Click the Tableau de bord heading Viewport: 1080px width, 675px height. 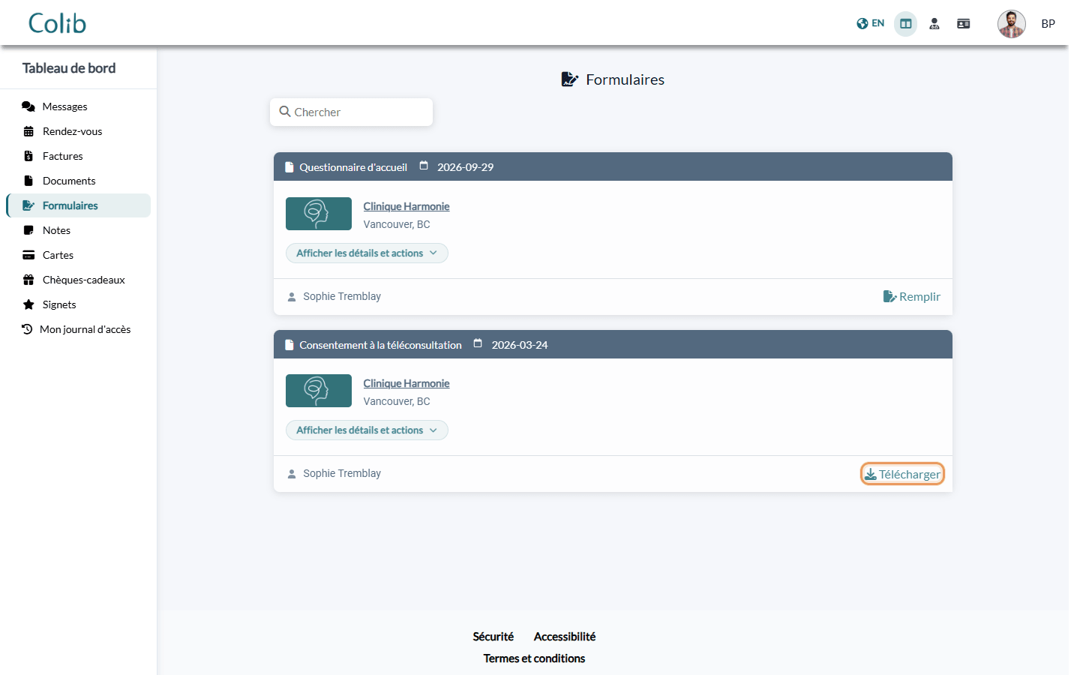69,68
